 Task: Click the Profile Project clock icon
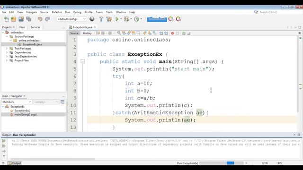click(x=137, y=19)
